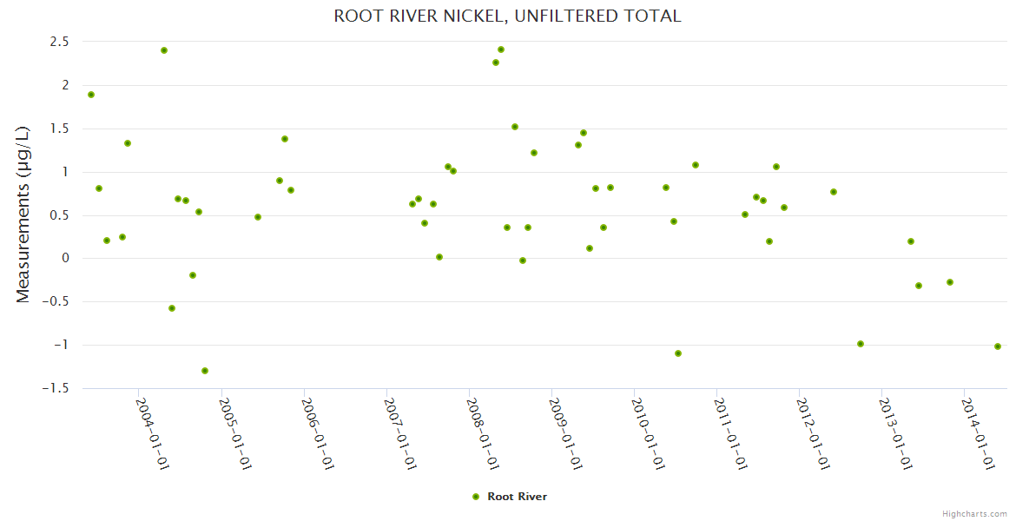The width and height of the screenshot is (1016, 521).
Task: Click the 2.5 y-axis tick label
Action: click(x=59, y=42)
